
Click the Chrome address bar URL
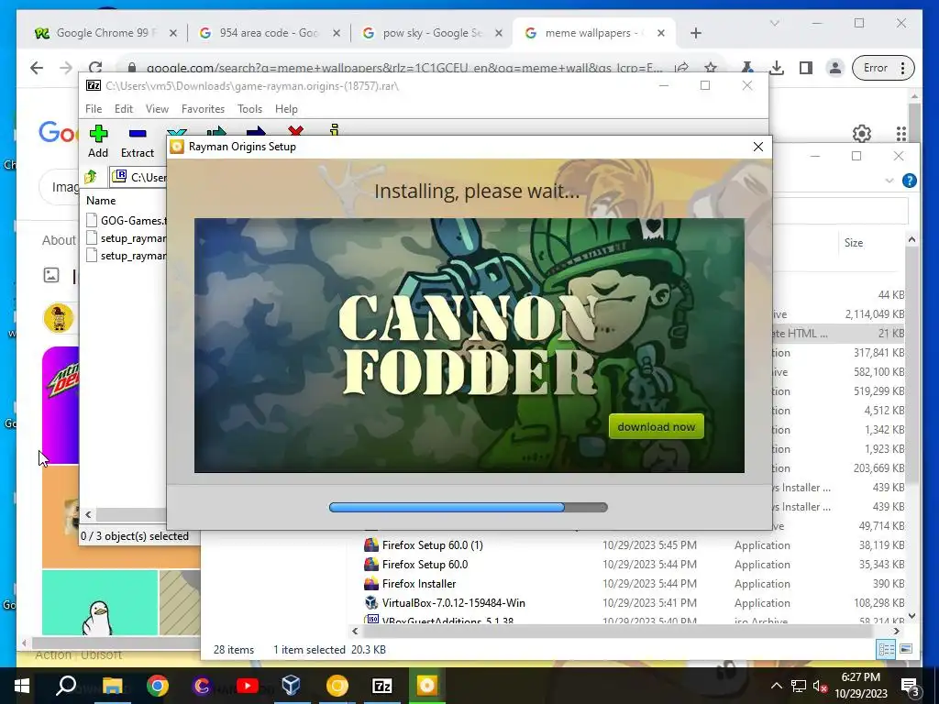coord(404,68)
